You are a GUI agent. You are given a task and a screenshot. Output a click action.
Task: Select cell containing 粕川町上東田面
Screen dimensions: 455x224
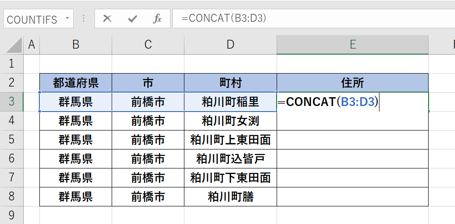[230, 140]
